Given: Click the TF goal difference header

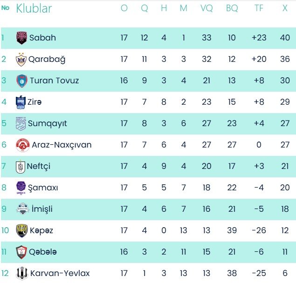Looking at the screenshot, I should point(259,8).
